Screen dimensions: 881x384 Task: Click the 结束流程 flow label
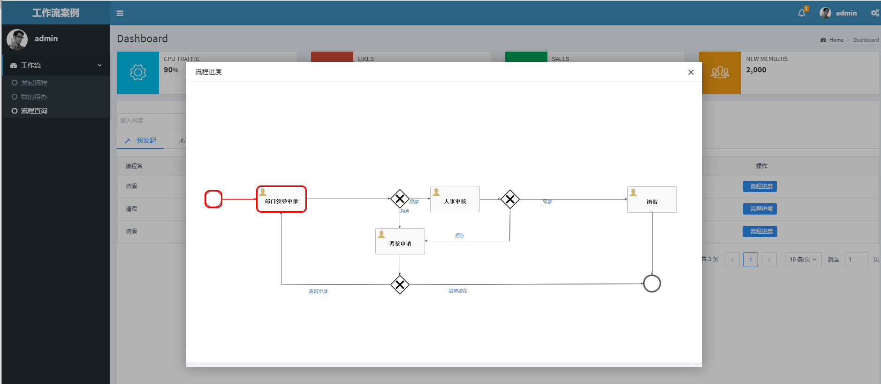click(x=458, y=291)
